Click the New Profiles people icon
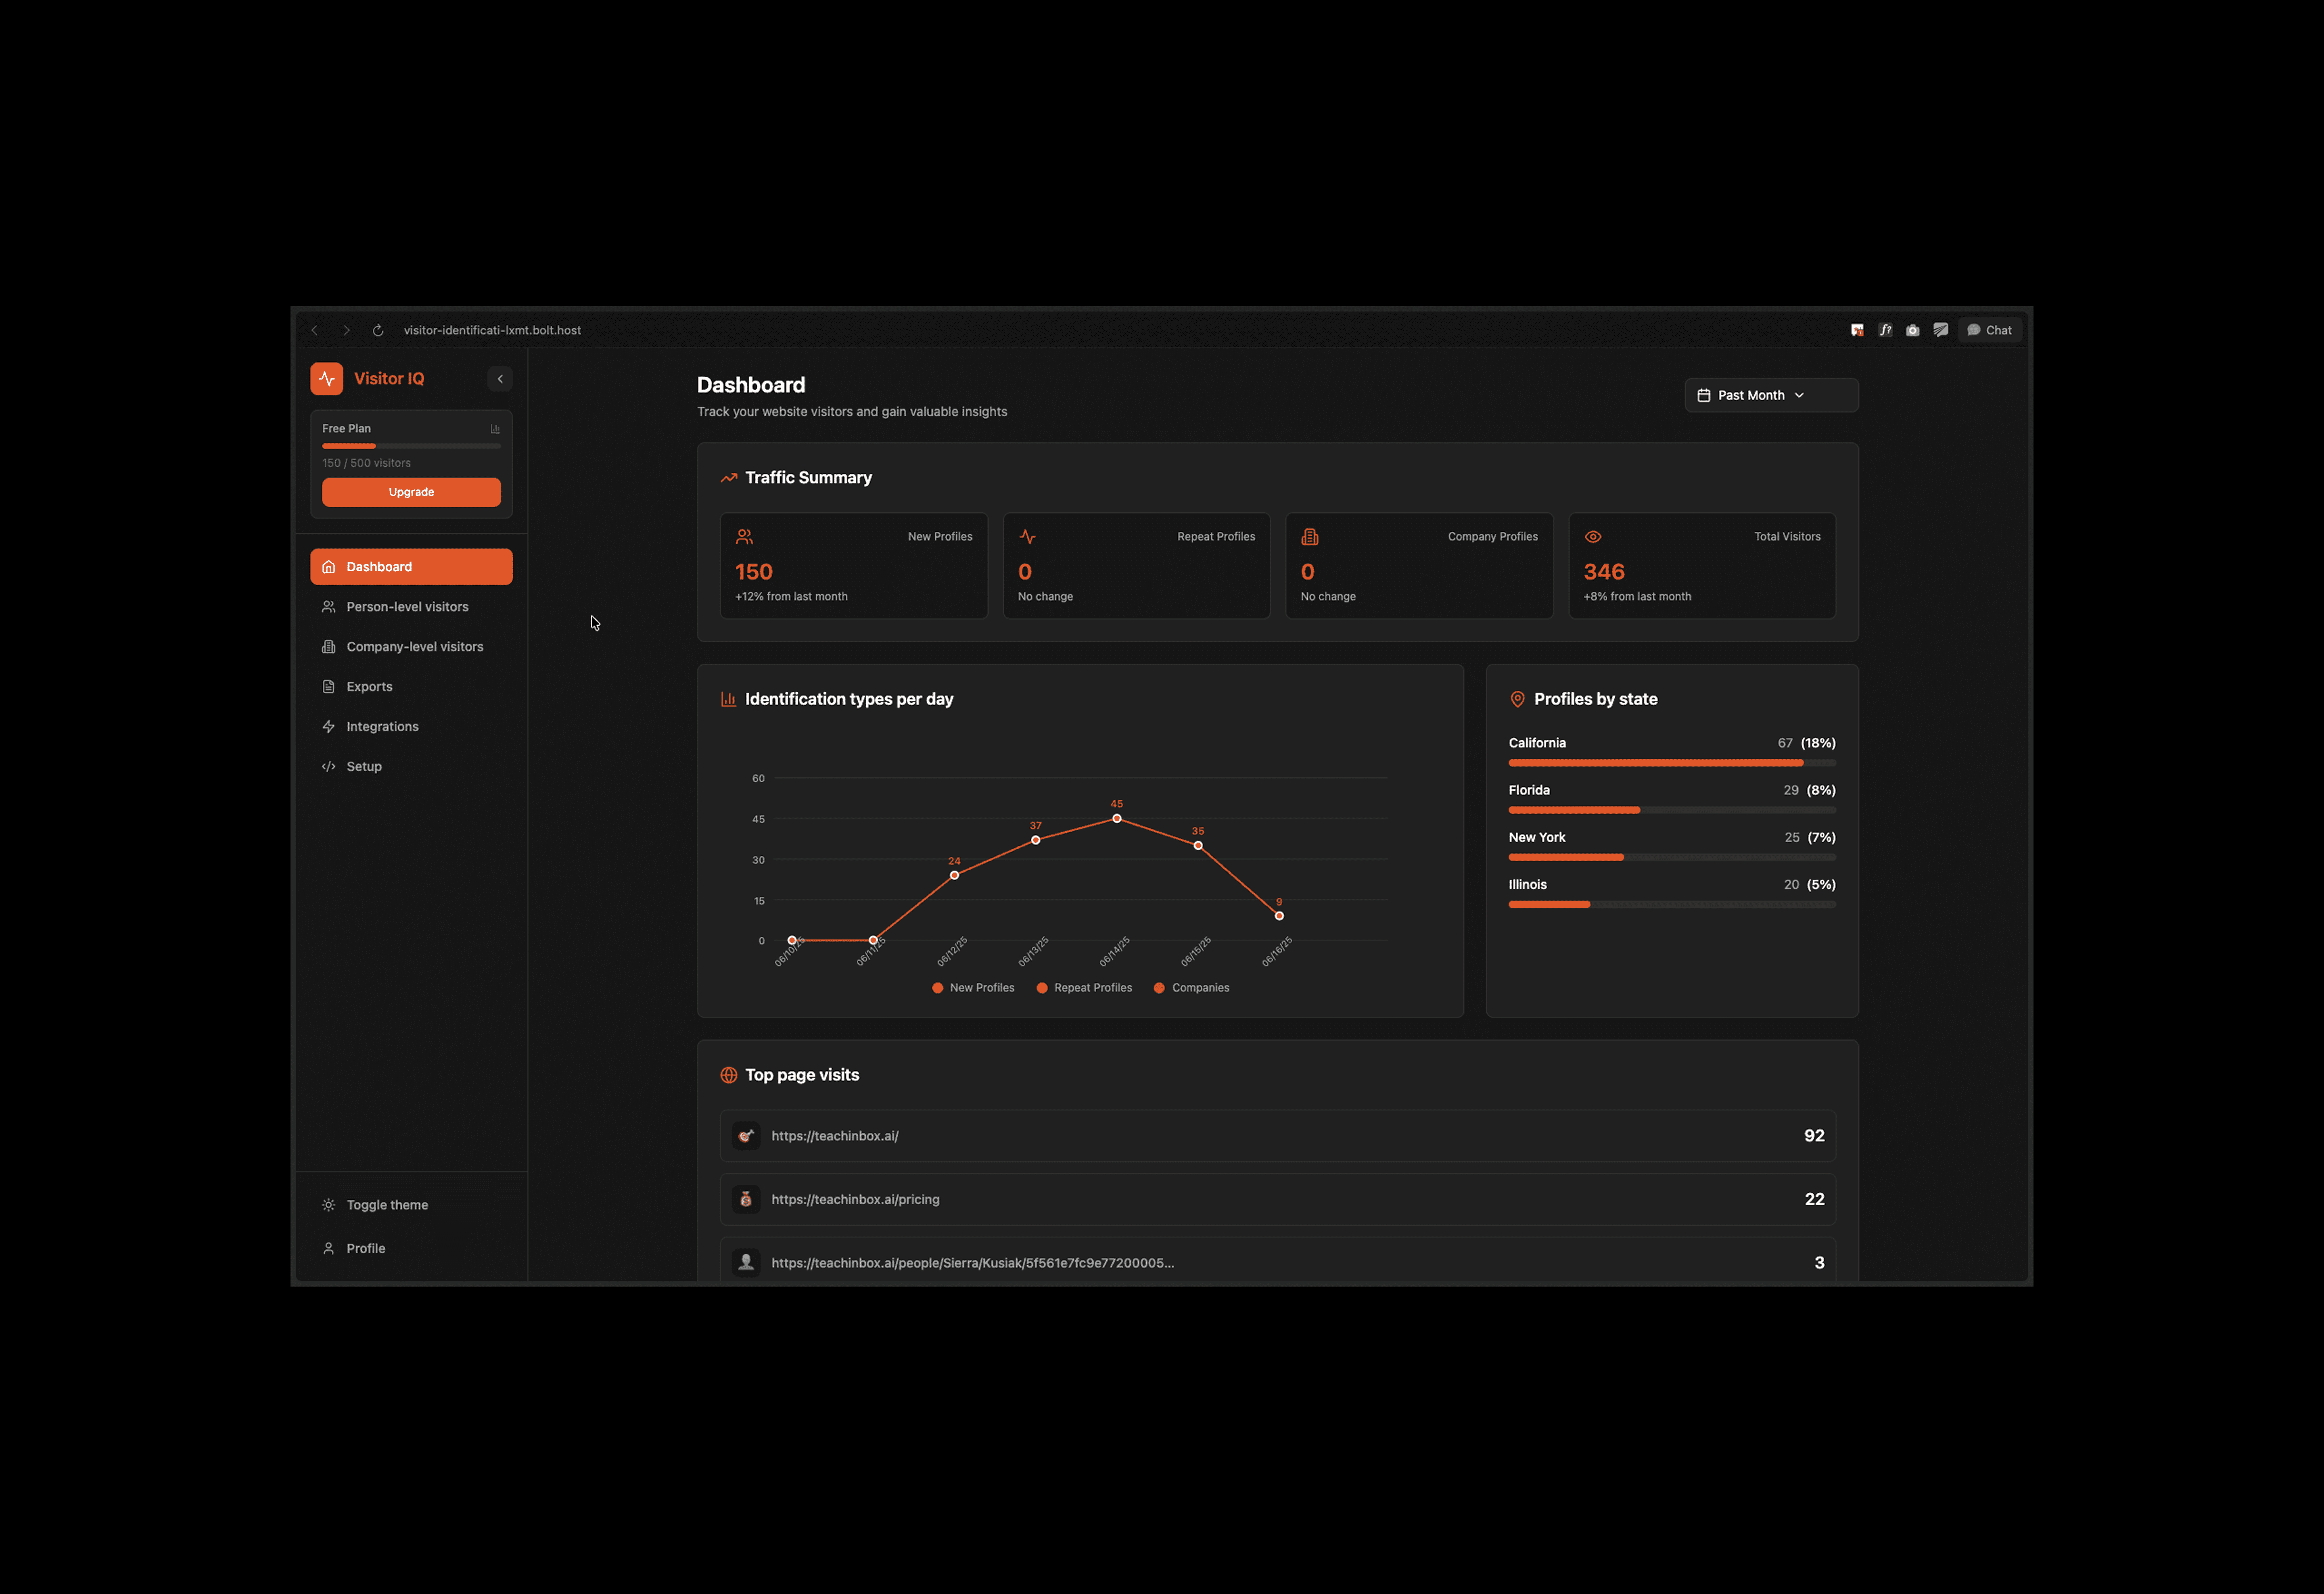 [x=744, y=537]
